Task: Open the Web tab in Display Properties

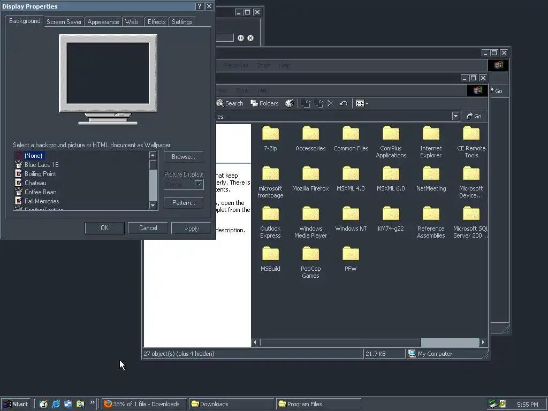Action: point(132,21)
